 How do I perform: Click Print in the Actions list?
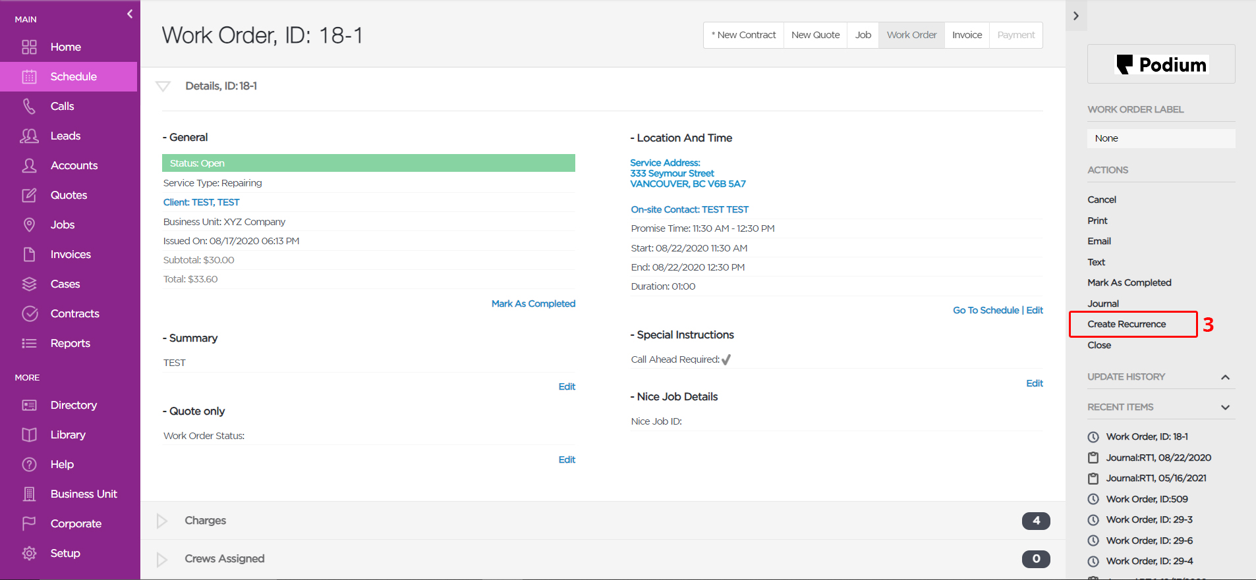(x=1097, y=221)
